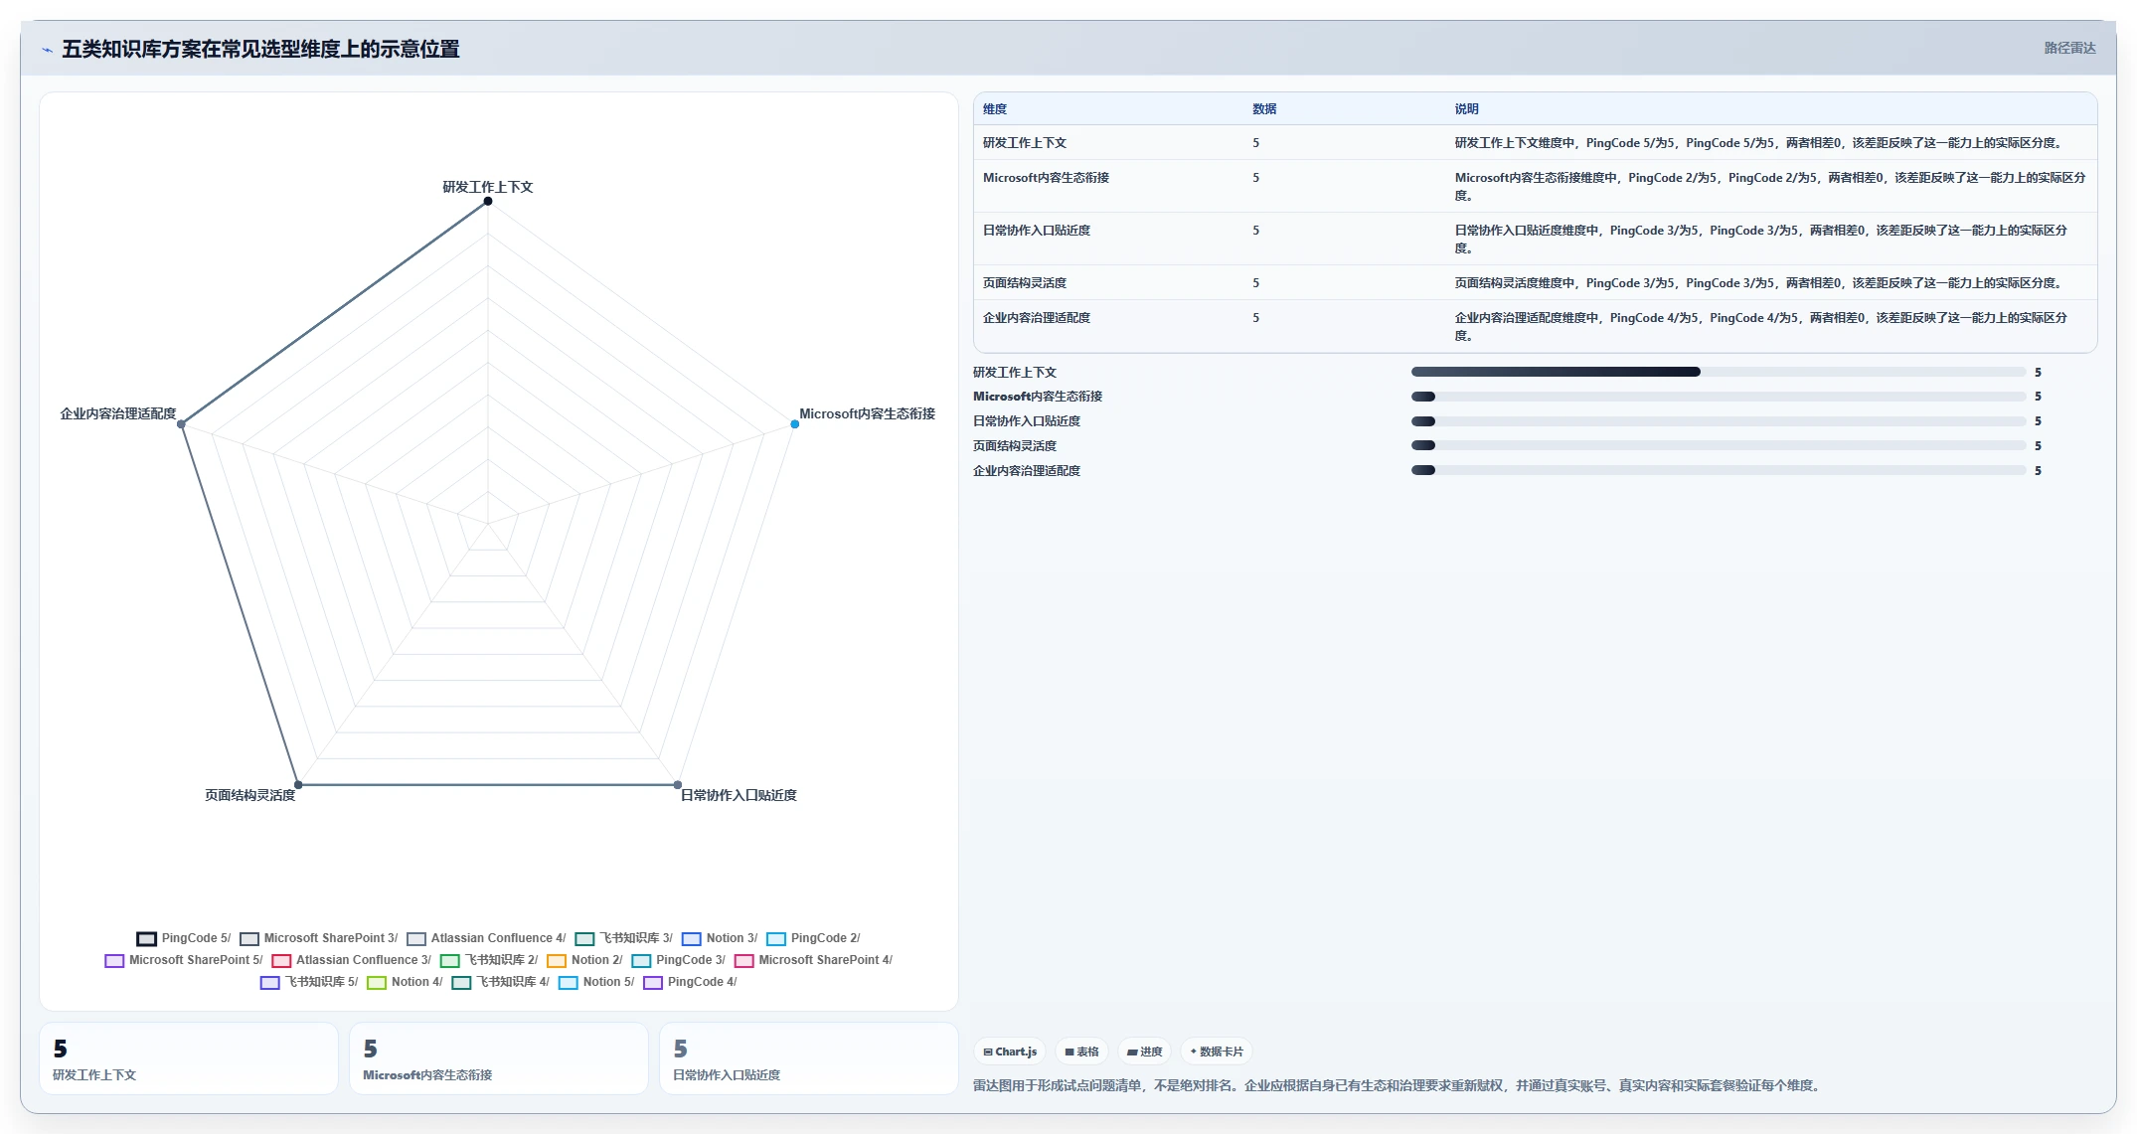Screen dimensions: 2137x1134
Task: Toggle 飞书知识库 3/ in the legend
Action: tap(623, 938)
